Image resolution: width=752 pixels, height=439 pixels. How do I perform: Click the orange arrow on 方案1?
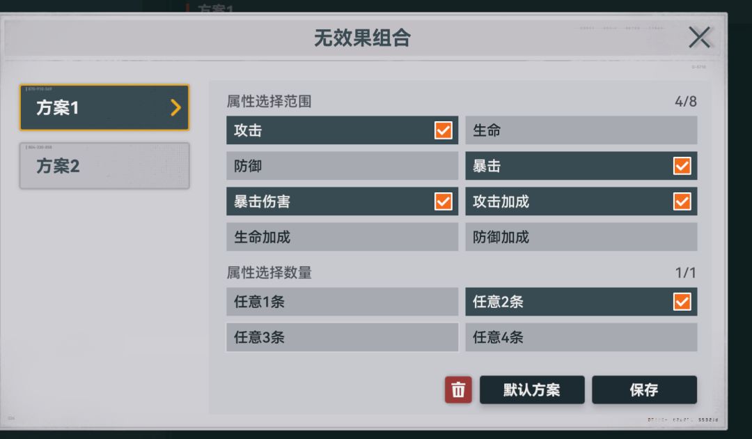coord(175,107)
